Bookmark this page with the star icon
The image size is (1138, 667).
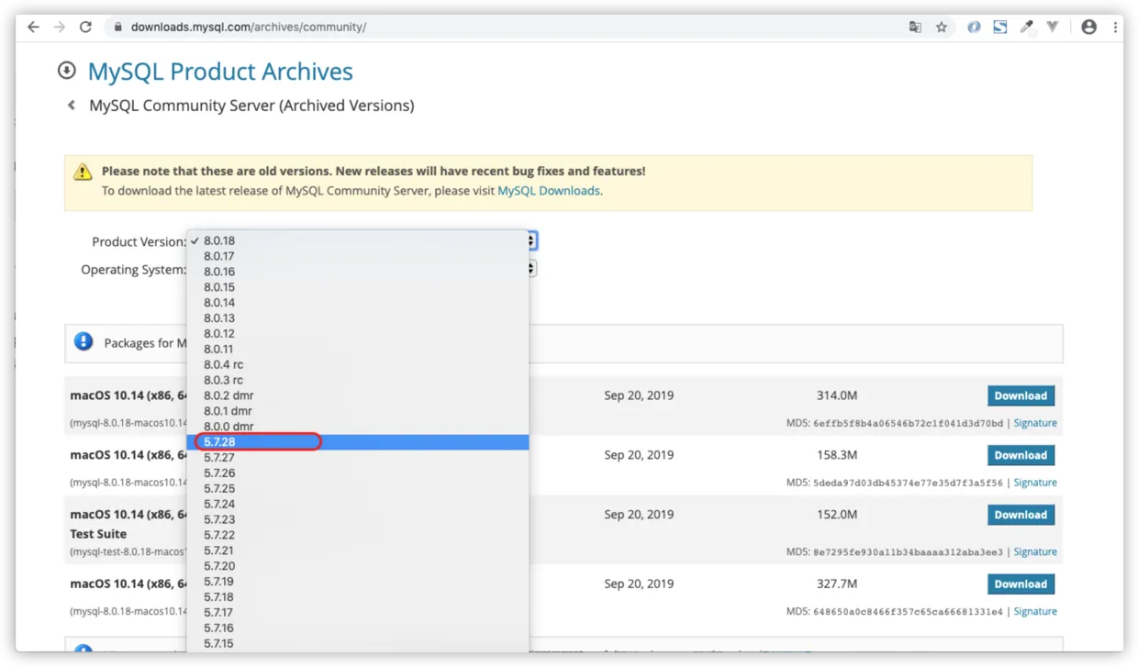coord(941,28)
